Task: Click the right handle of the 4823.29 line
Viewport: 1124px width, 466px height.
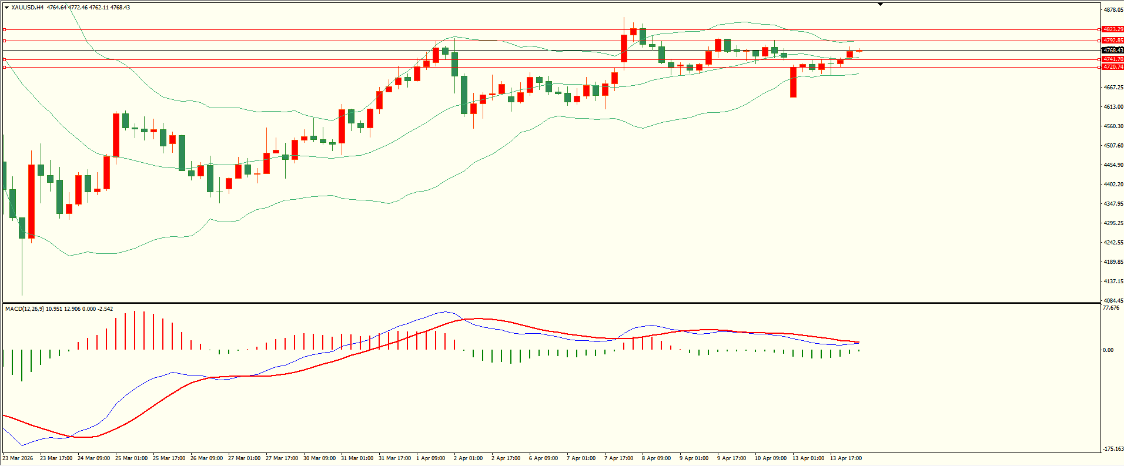Action: pos(1099,29)
